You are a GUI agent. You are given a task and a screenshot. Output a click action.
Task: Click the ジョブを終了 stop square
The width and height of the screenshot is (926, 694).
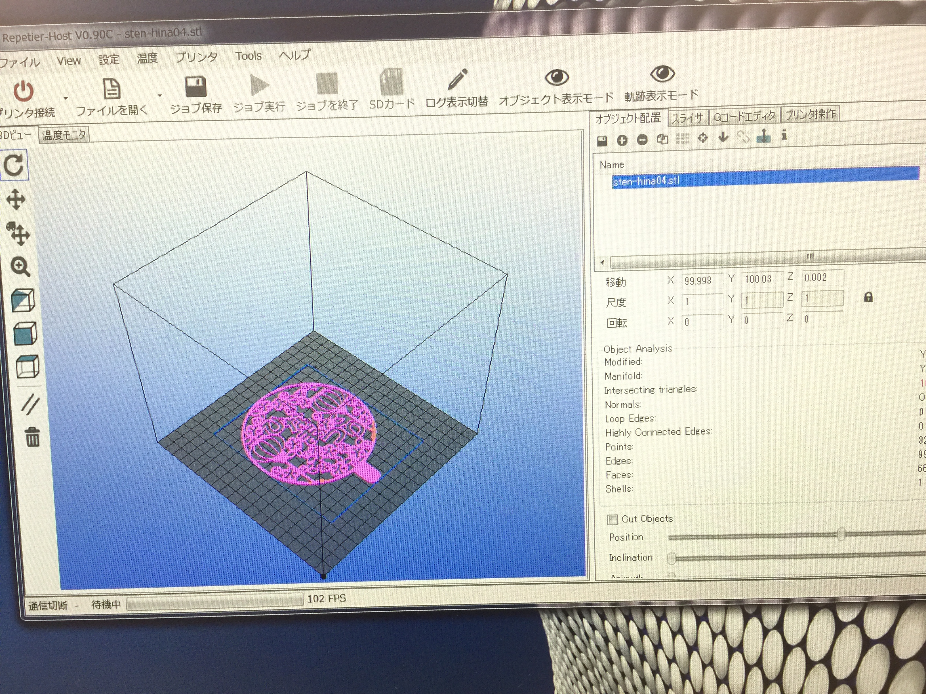tap(327, 83)
